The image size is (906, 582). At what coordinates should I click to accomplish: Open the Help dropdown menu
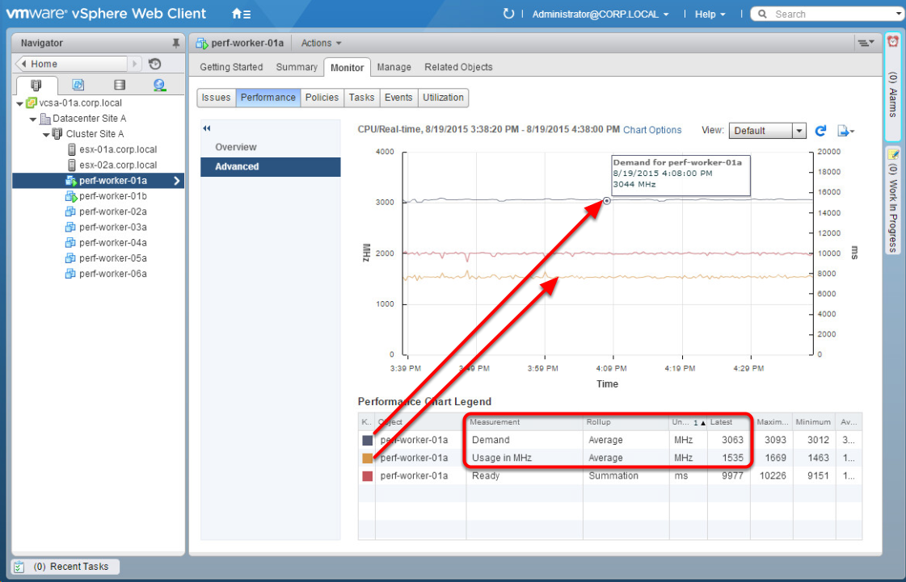(x=710, y=15)
